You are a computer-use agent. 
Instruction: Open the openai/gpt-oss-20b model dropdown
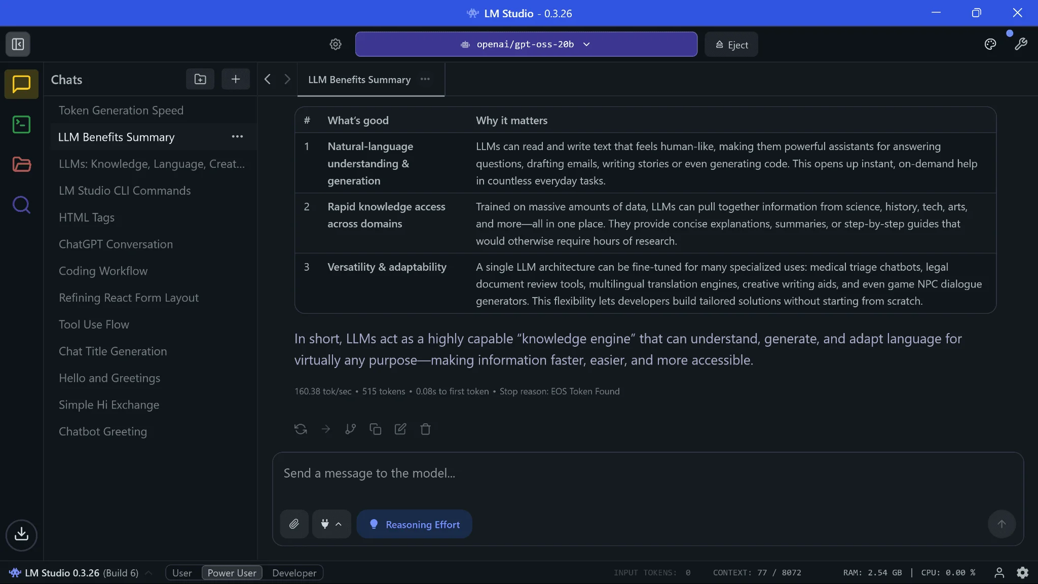[526, 44]
